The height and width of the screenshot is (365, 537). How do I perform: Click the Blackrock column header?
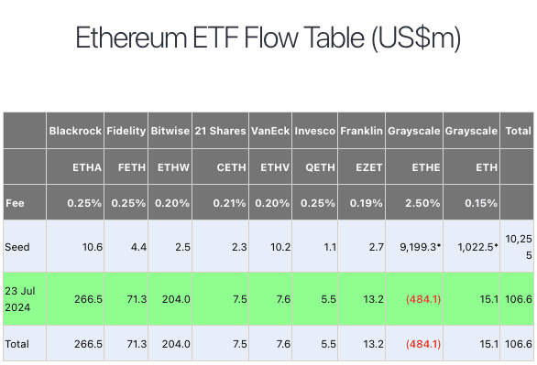(75, 131)
